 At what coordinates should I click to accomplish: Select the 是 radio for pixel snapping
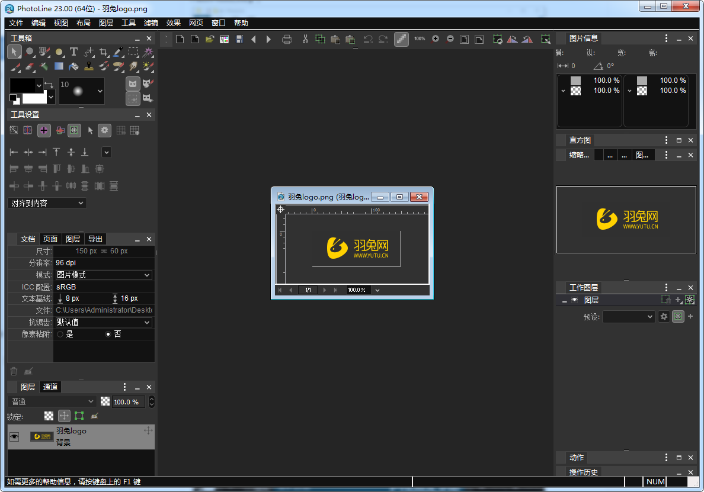(x=60, y=334)
